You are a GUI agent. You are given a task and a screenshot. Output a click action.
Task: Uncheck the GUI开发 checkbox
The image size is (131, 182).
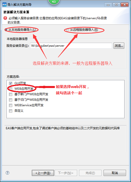pyautogui.click(x=10, y=83)
